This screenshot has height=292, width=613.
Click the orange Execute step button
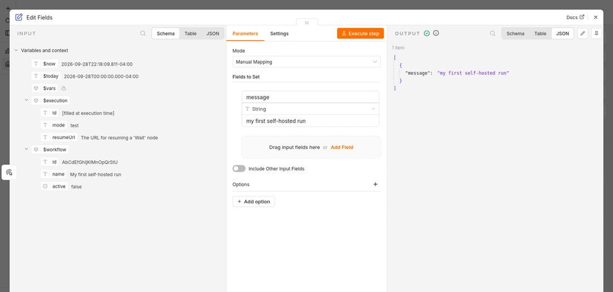click(x=361, y=33)
